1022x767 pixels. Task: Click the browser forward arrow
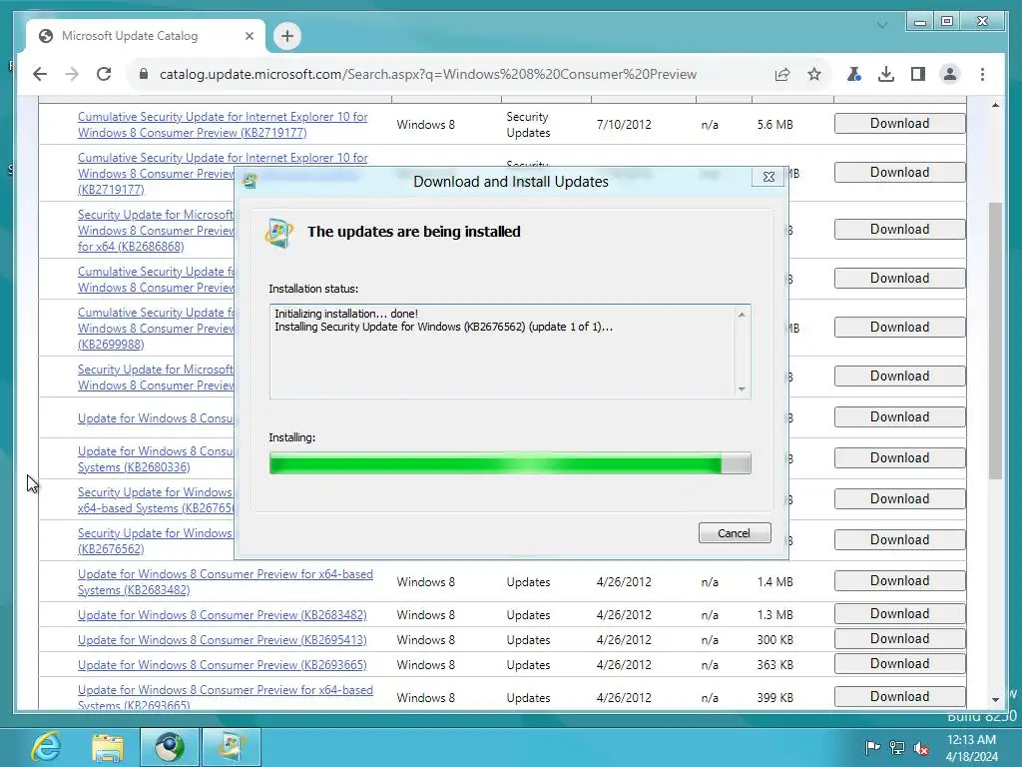72,74
